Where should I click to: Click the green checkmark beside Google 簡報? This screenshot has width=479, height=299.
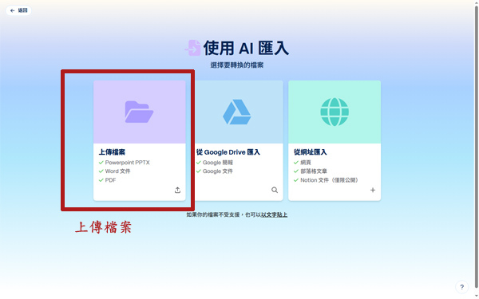click(199, 163)
